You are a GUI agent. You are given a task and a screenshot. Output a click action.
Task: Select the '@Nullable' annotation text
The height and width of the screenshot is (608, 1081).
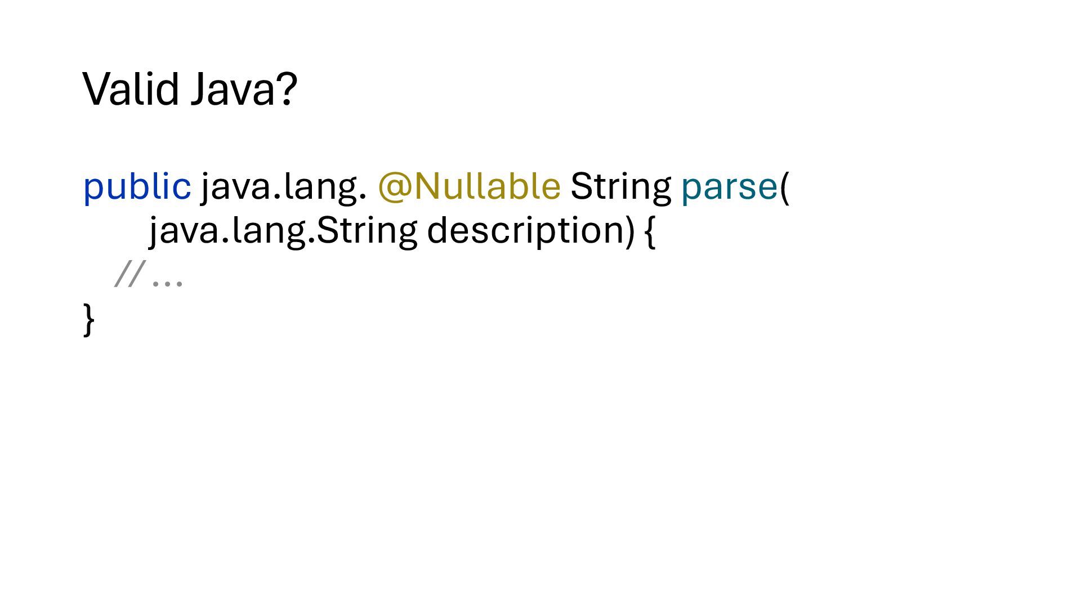pyautogui.click(x=469, y=186)
